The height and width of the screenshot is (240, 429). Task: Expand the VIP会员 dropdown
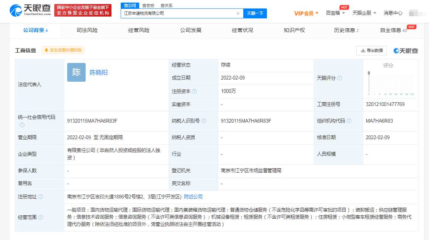pyautogui.click(x=306, y=13)
